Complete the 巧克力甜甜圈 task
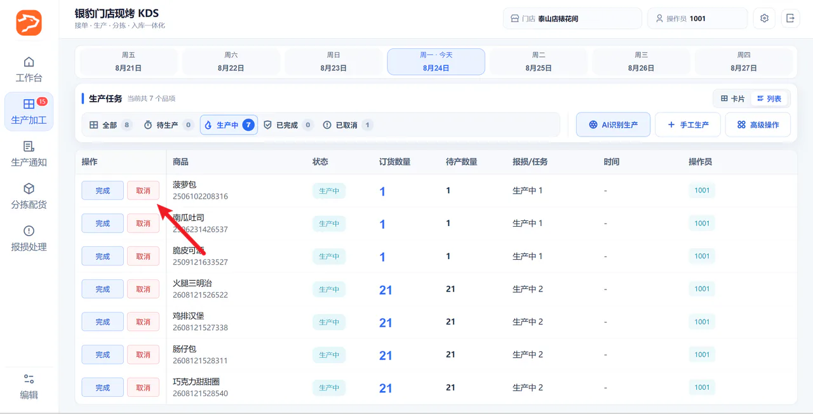 [102, 387]
